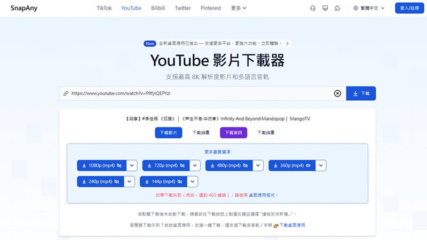Click the 下載桌面應用 link

pyautogui.click(x=292, y=225)
